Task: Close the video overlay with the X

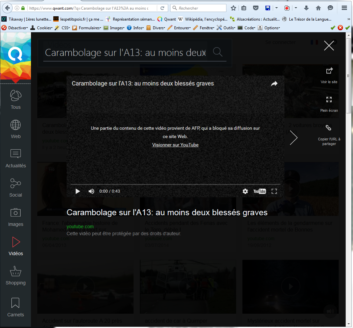Action: point(329,46)
